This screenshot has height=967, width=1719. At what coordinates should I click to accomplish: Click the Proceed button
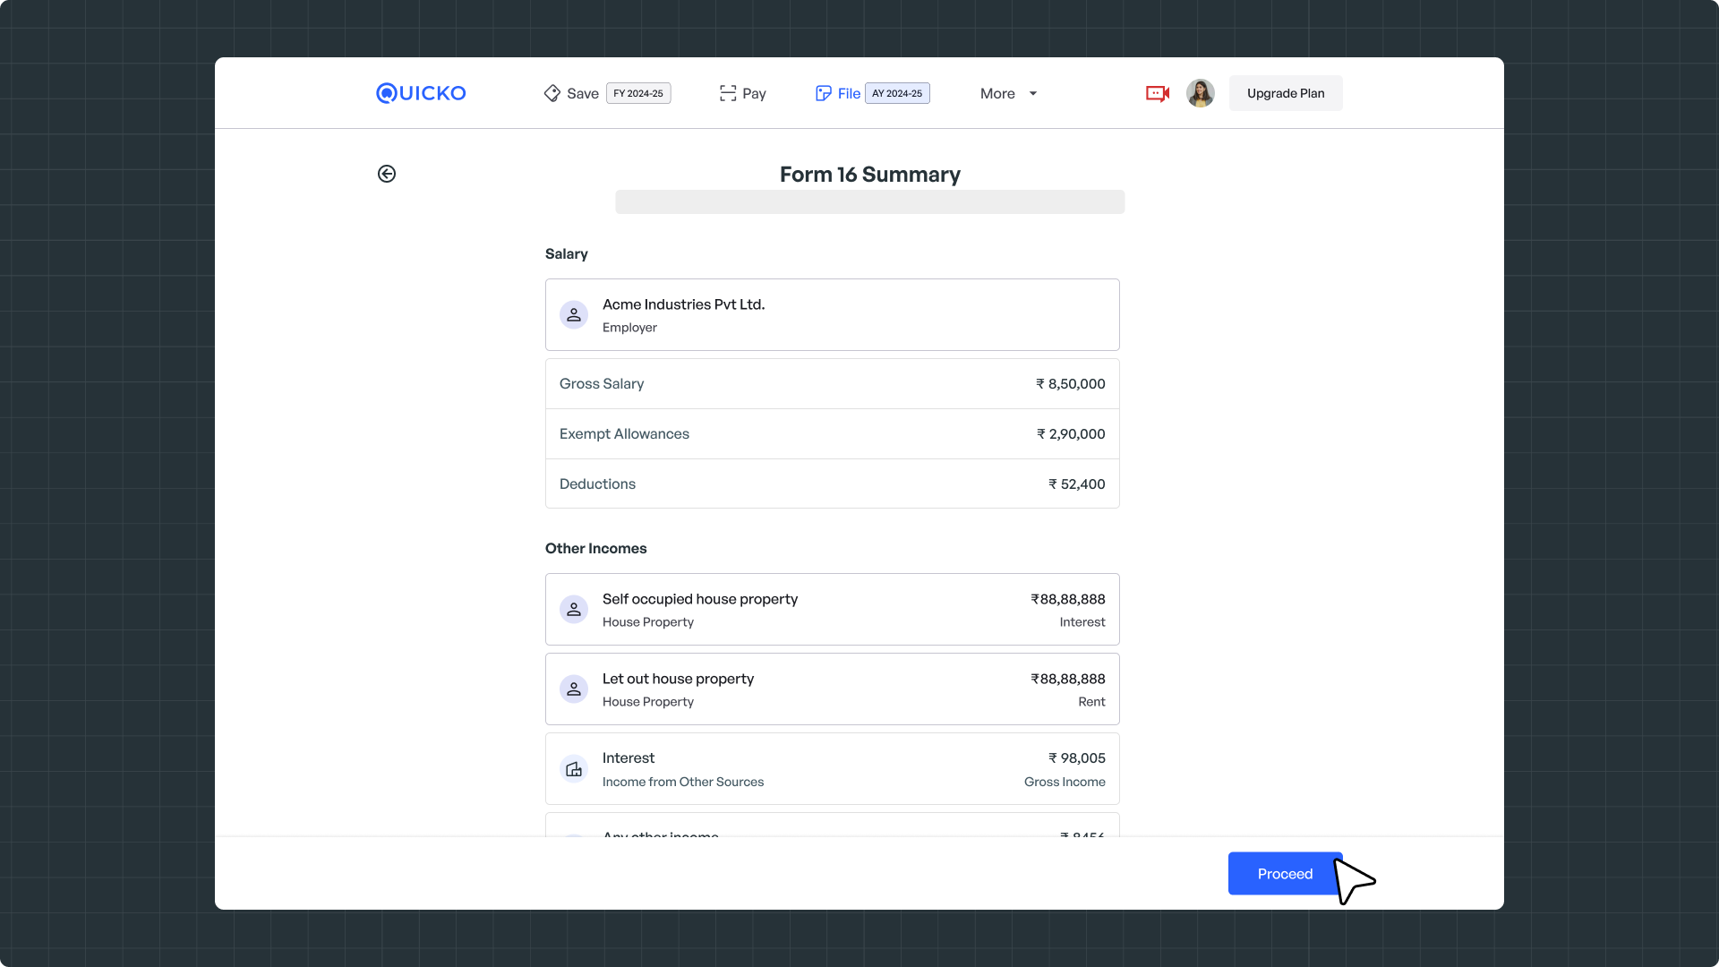click(1285, 874)
